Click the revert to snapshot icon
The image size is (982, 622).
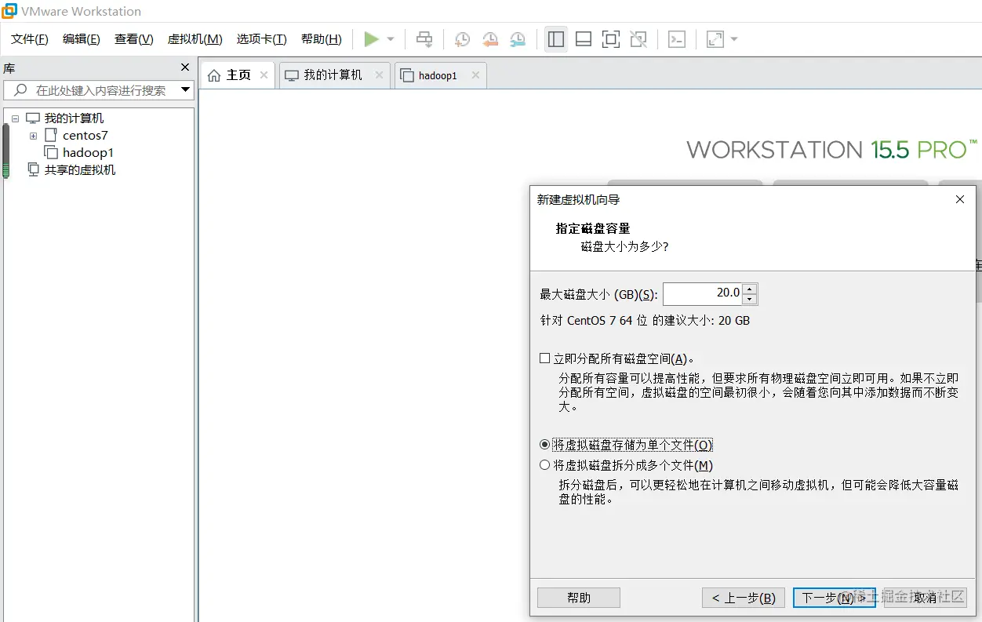(490, 39)
